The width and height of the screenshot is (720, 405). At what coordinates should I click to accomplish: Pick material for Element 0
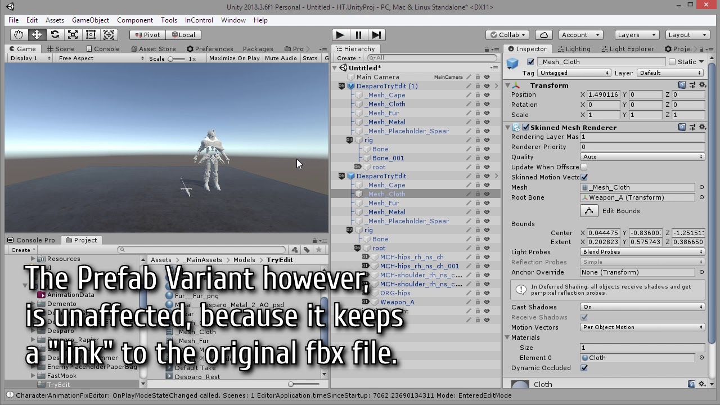tap(701, 358)
